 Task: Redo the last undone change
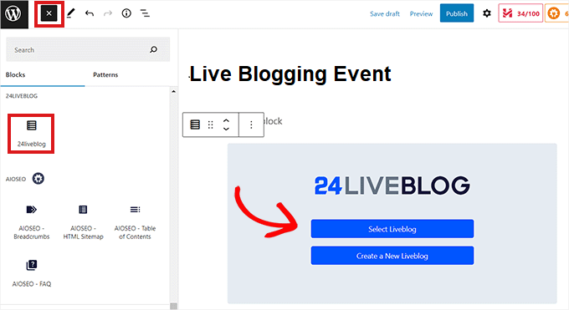point(108,13)
